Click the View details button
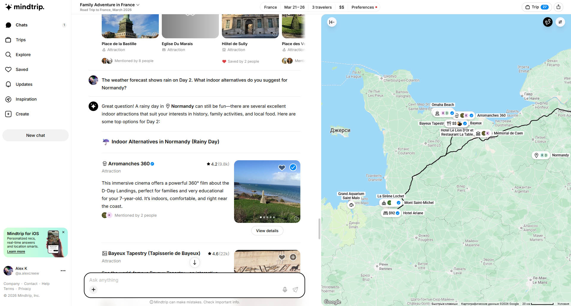The width and height of the screenshot is (571, 306). [267, 231]
